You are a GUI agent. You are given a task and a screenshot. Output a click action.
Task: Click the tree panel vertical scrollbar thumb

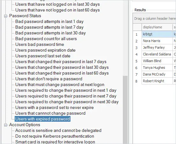click(125, 110)
